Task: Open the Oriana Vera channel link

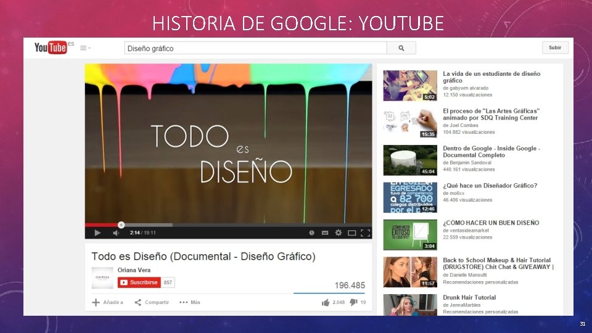Action: pyautogui.click(x=134, y=270)
